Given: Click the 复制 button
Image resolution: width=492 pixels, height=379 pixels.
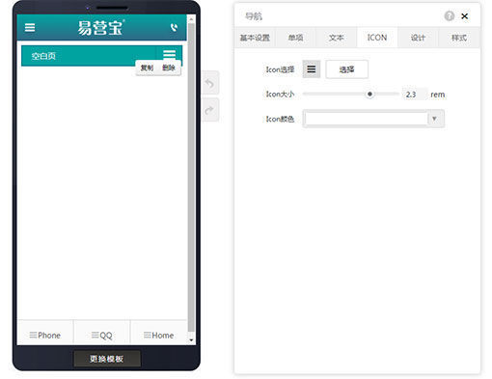Looking at the screenshot, I should pos(147,68).
